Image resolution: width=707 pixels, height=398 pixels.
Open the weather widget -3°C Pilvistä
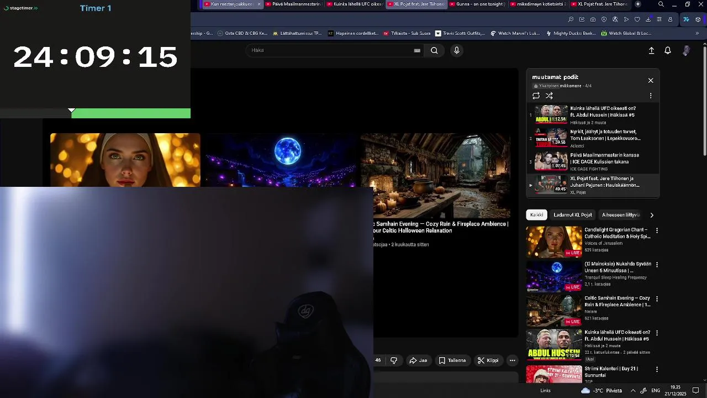pos(602,391)
